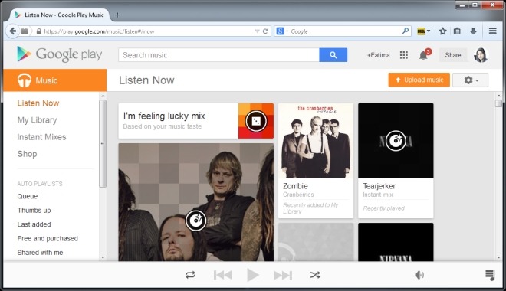
Task: Click the sidebar scrollbar down arrow
Action: pos(103,257)
